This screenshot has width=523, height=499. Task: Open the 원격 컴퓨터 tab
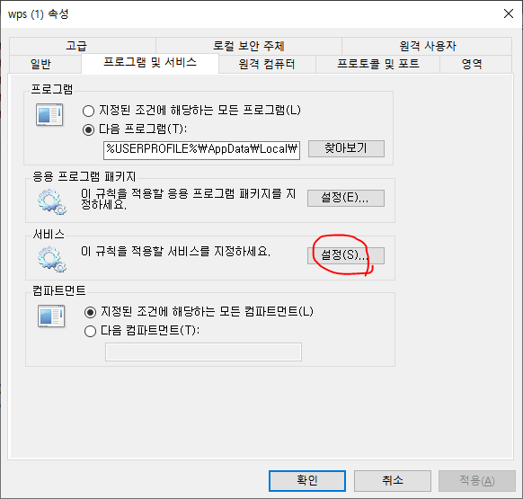point(267,64)
